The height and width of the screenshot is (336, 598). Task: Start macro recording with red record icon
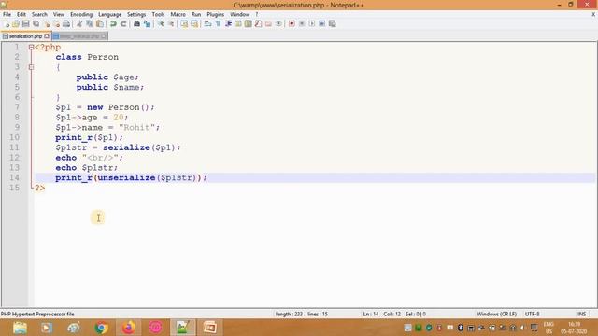[x=292, y=24]
